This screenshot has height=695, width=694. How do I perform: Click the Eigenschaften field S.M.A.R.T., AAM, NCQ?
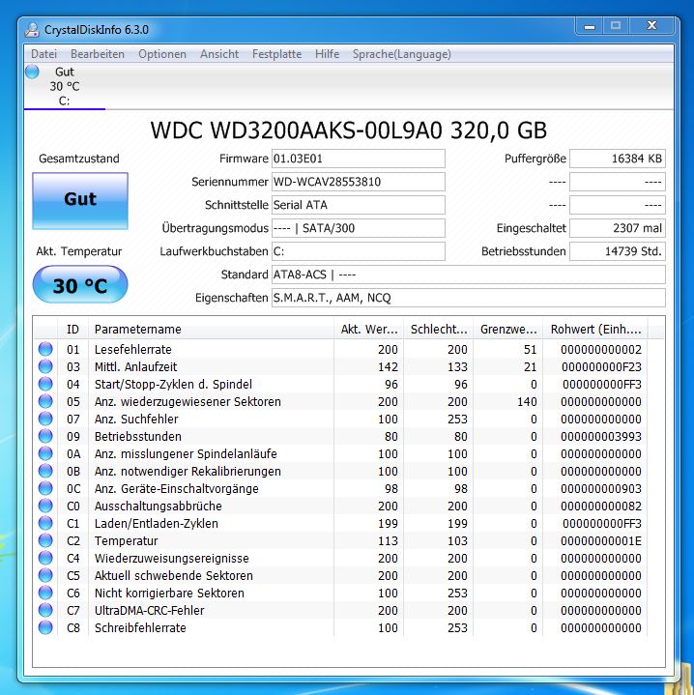(x=469, y=298)
